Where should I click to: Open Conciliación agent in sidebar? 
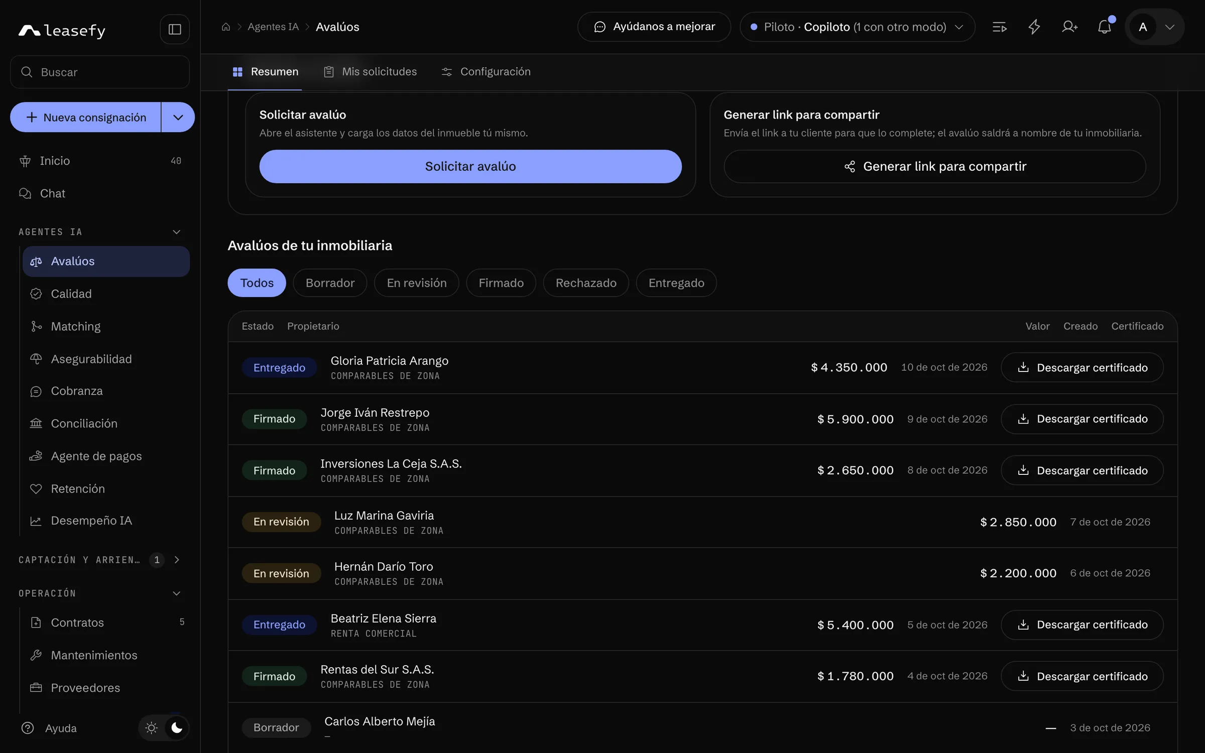coord(106,424)
